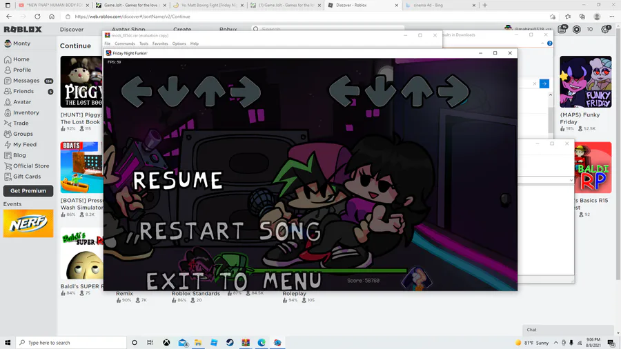Viewport: 621px width, 349px height.
Task: Open Discover in Roblox navbar
Action: tap(72, 29)
